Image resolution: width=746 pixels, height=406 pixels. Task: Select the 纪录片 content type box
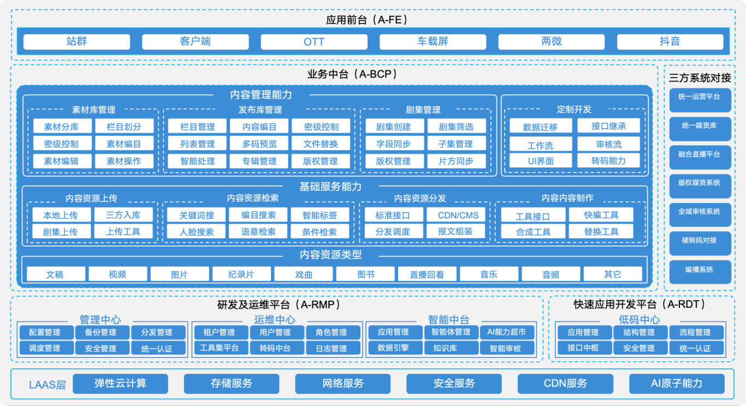[x=241, y=274]
